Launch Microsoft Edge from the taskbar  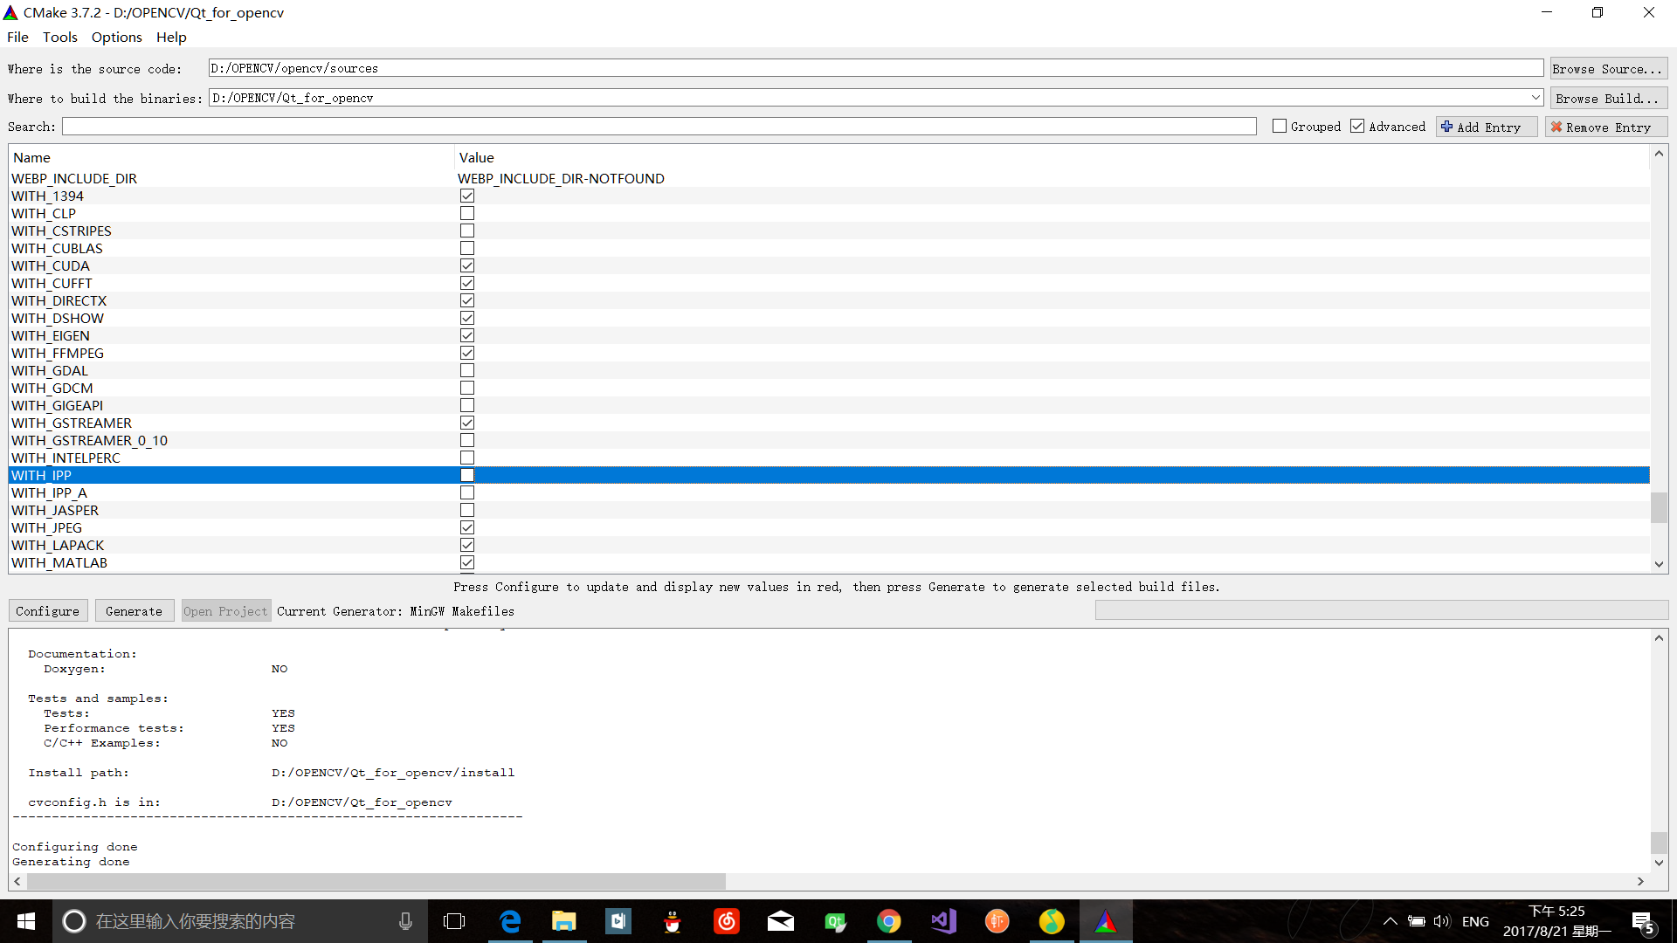[510, 921]
